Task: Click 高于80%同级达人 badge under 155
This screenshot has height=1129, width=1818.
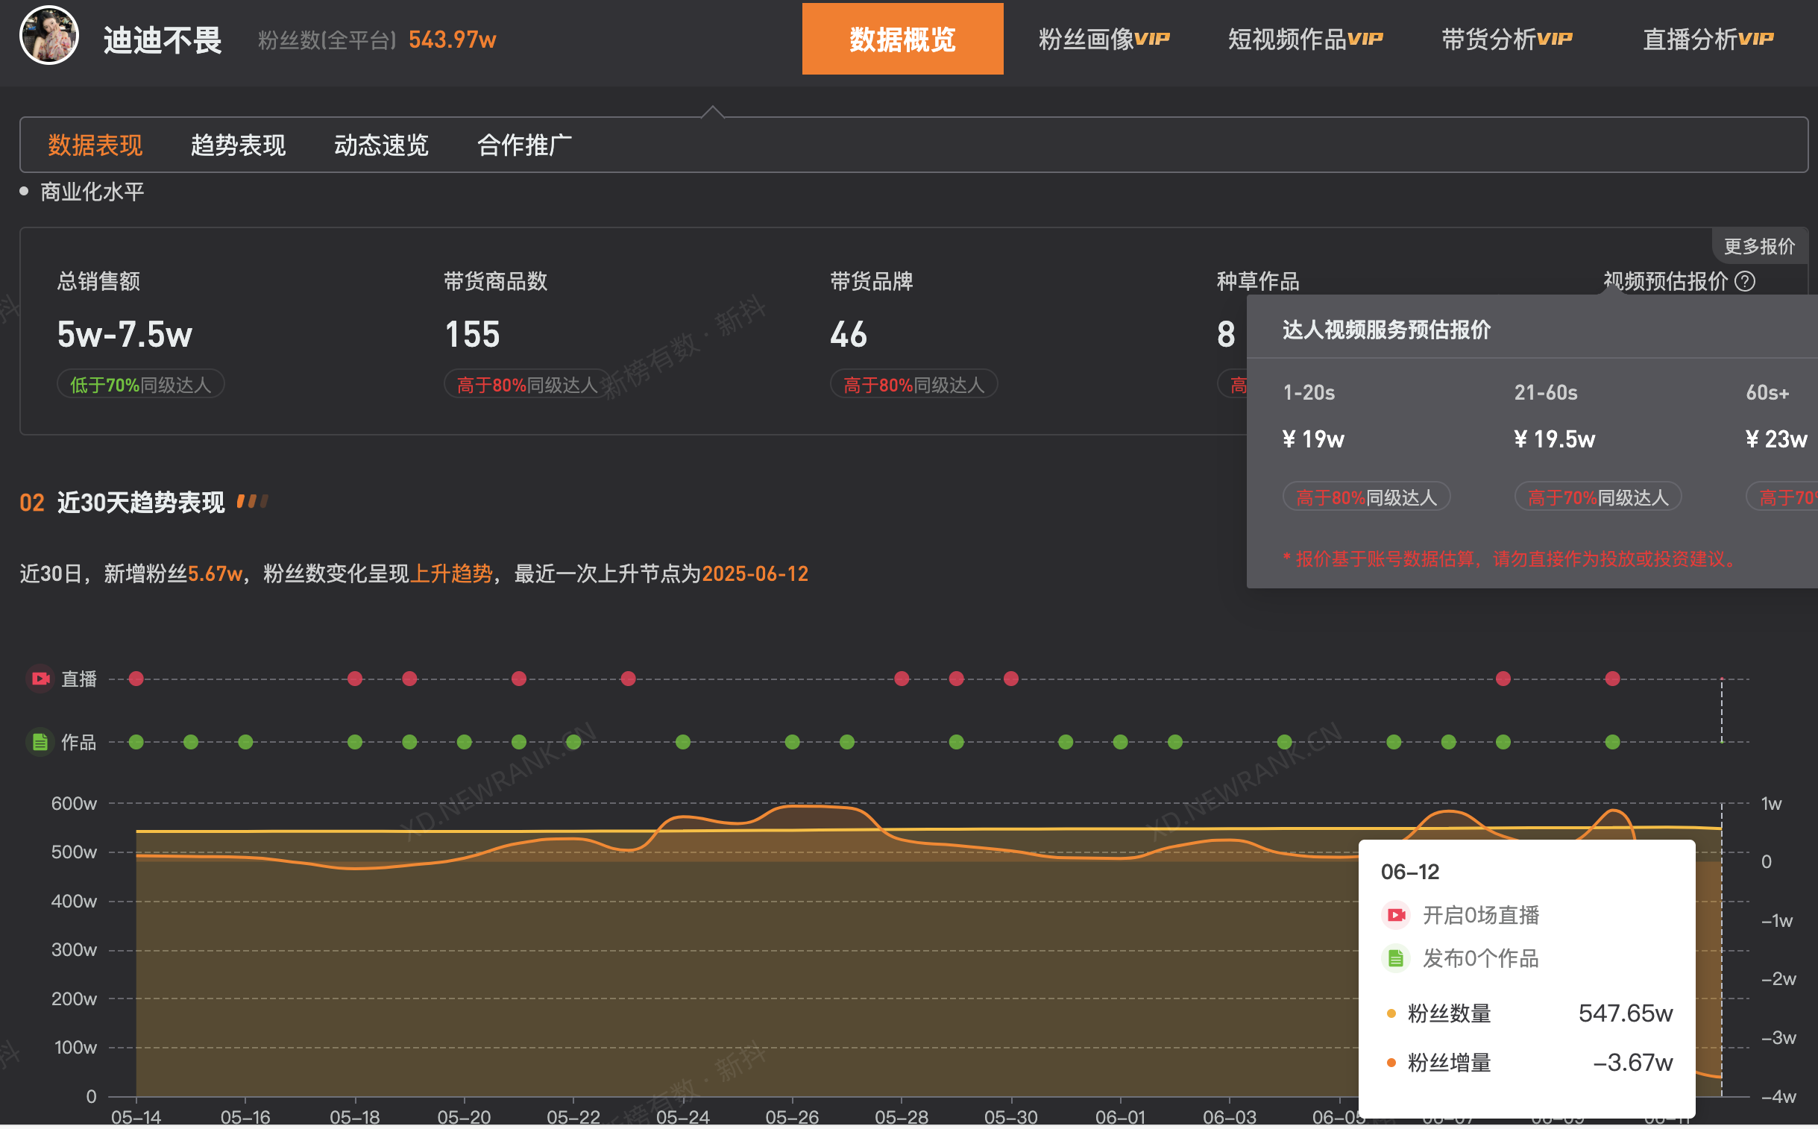Action: point(527,385)
